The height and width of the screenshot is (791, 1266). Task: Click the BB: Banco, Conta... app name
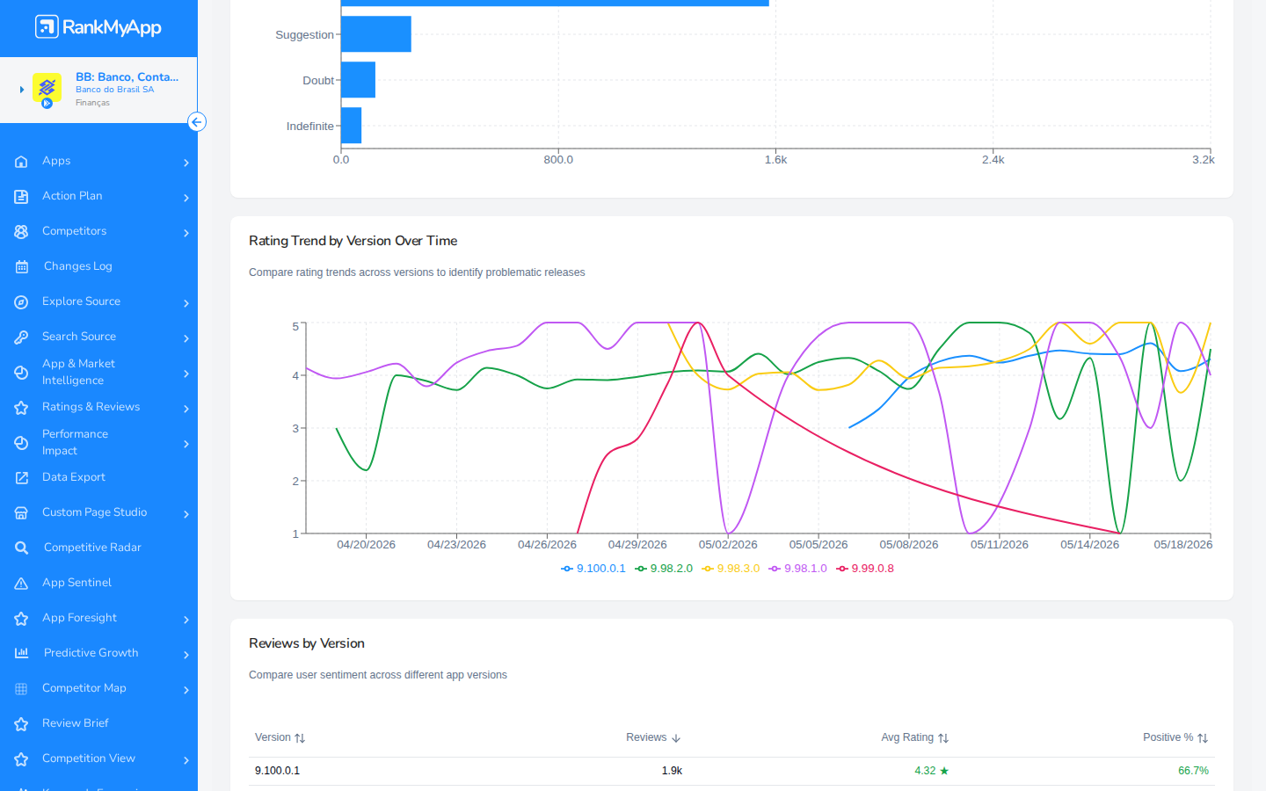tap(127, 77)
